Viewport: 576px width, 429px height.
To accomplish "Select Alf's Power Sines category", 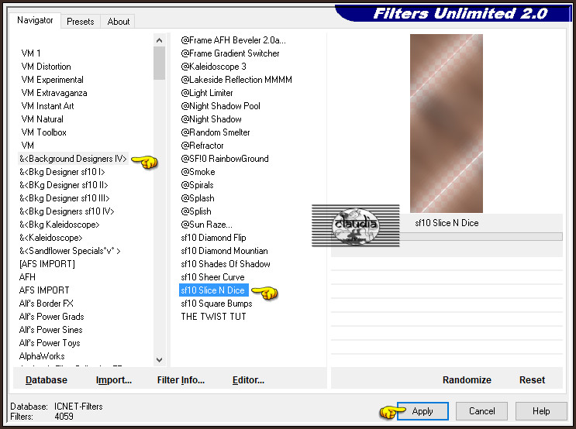I will [50, 330].
